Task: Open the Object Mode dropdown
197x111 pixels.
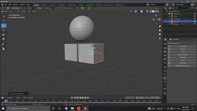Action: click(8, 11)
